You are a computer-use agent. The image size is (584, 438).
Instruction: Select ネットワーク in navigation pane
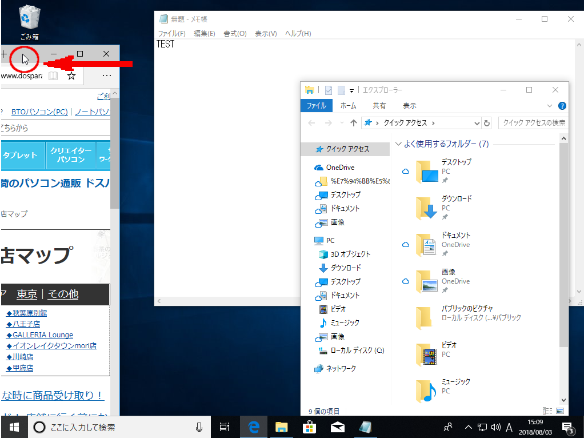335,369
